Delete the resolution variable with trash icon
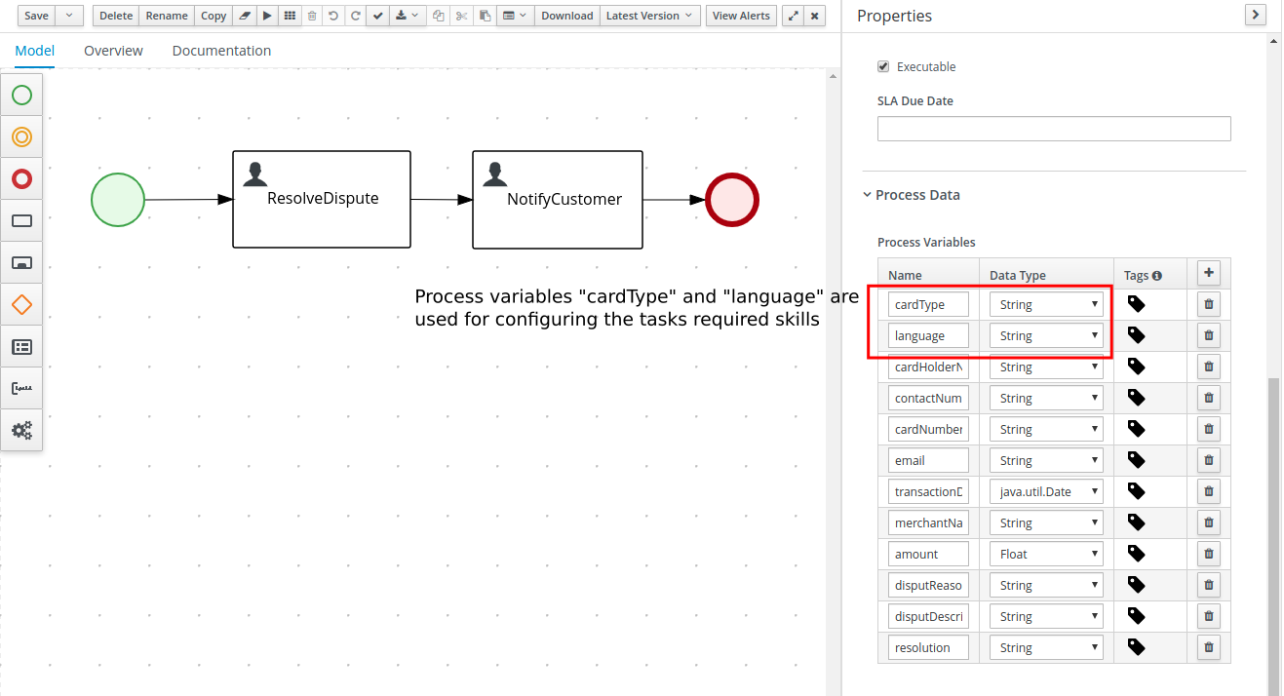Screen dimensions: 1284x696 click(x=1209, y=647)
